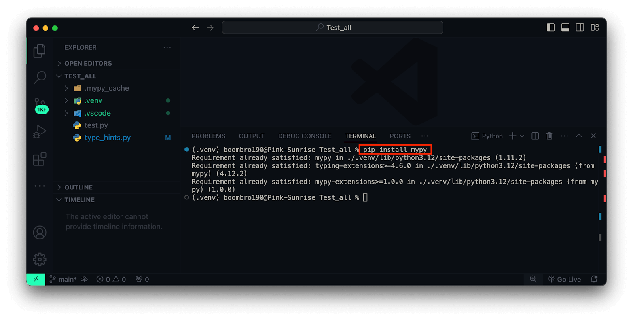Go forward with the right arrow
The image size is (633, 320).
[x=210, y=28]
